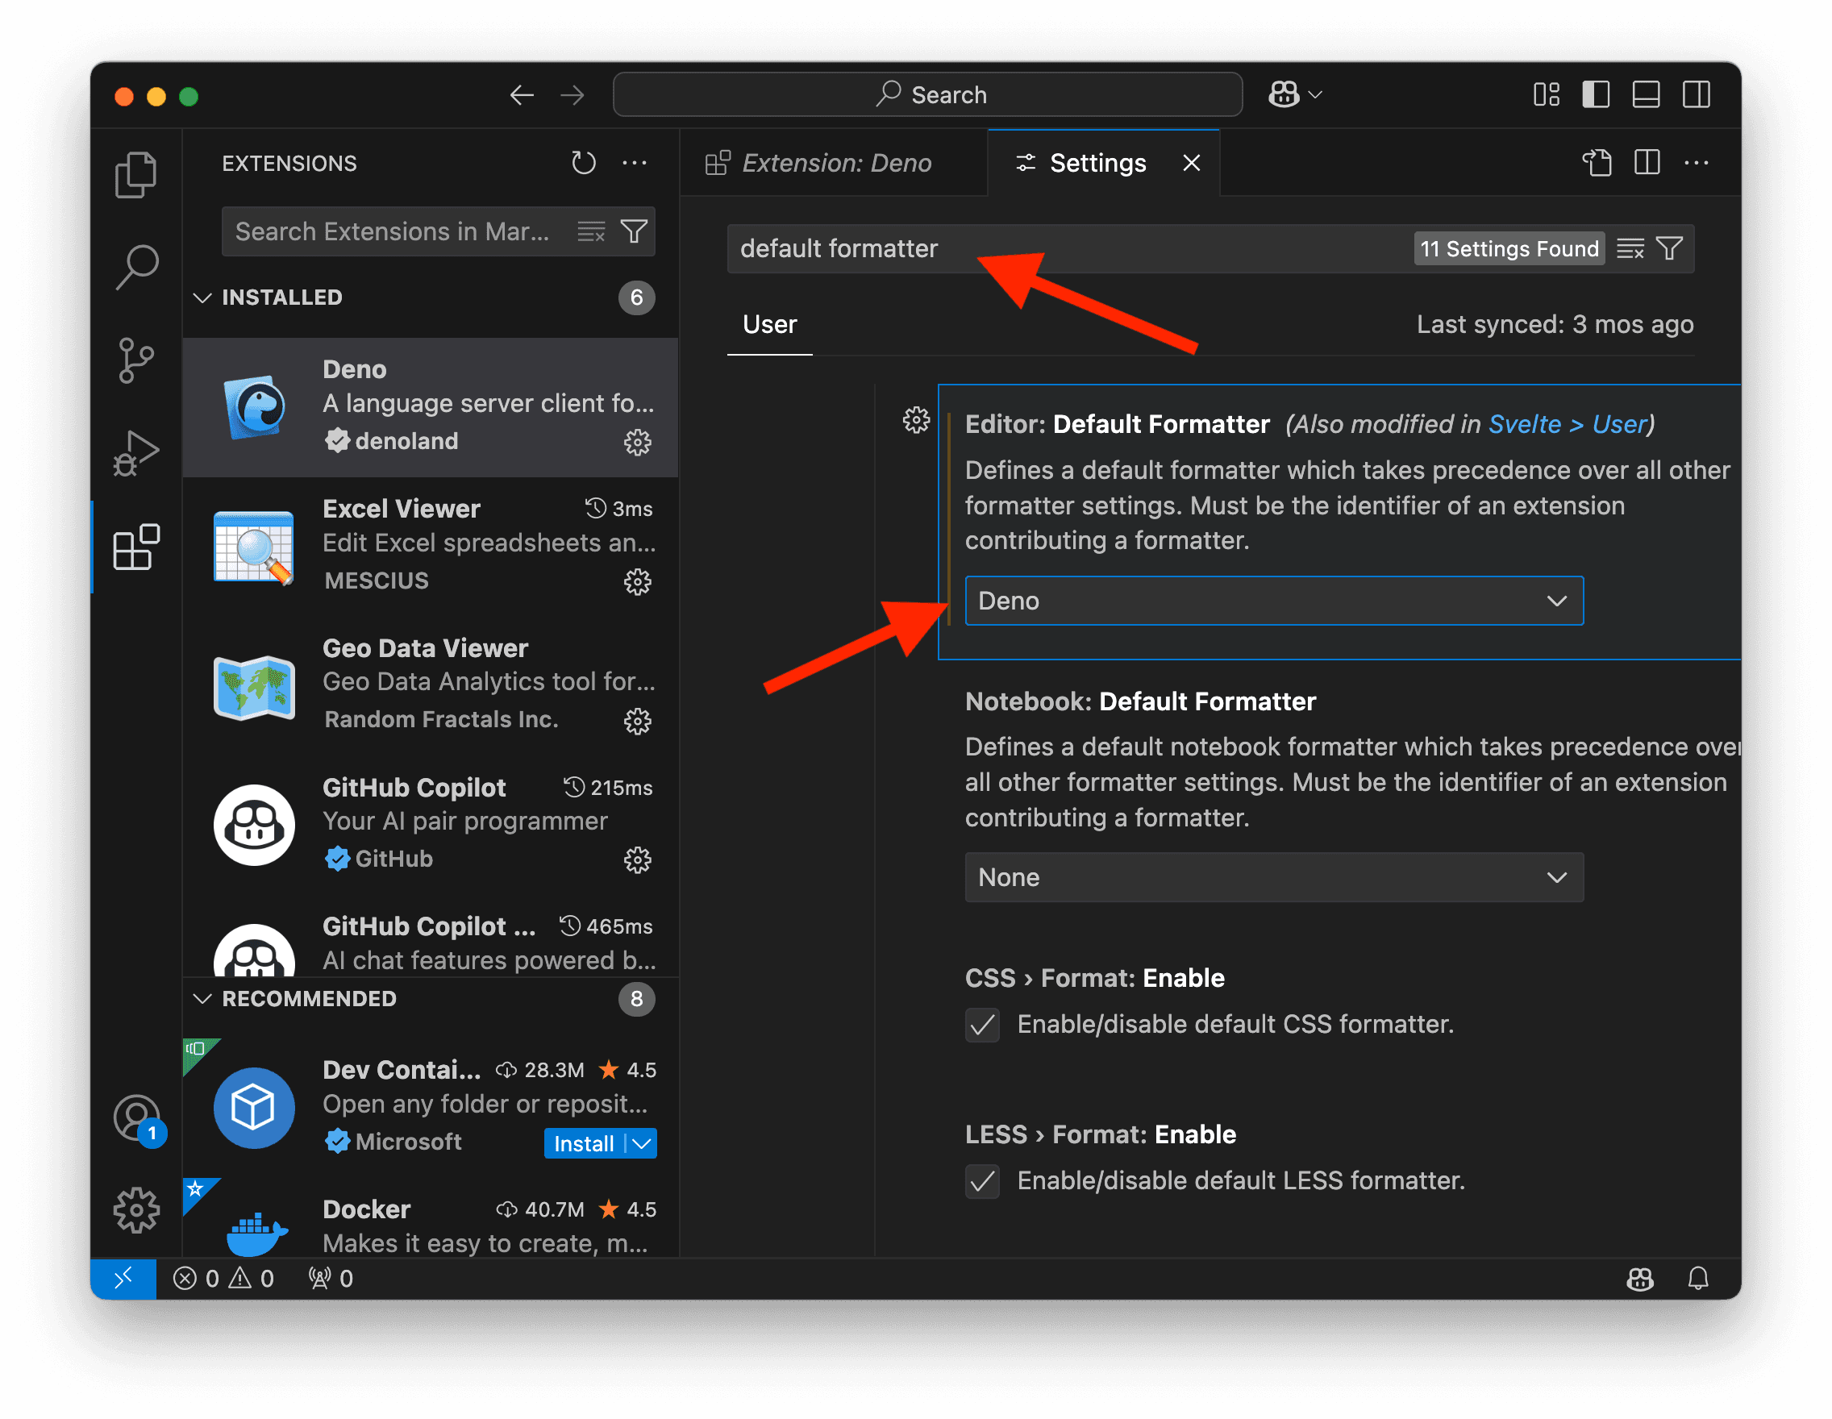This screenshot has width=1832, height=1419.
Task: Open the Editor Default Formatter dropdown
Action: tap(1273, 601)
